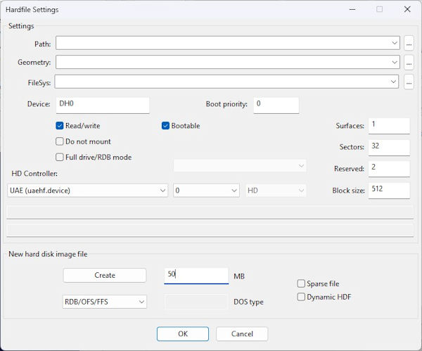Click the browse button next to Path

pos(409,43)
